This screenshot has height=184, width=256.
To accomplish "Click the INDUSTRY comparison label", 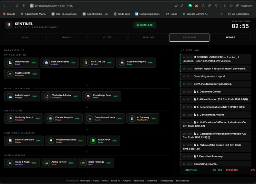I will coord(232,170).
